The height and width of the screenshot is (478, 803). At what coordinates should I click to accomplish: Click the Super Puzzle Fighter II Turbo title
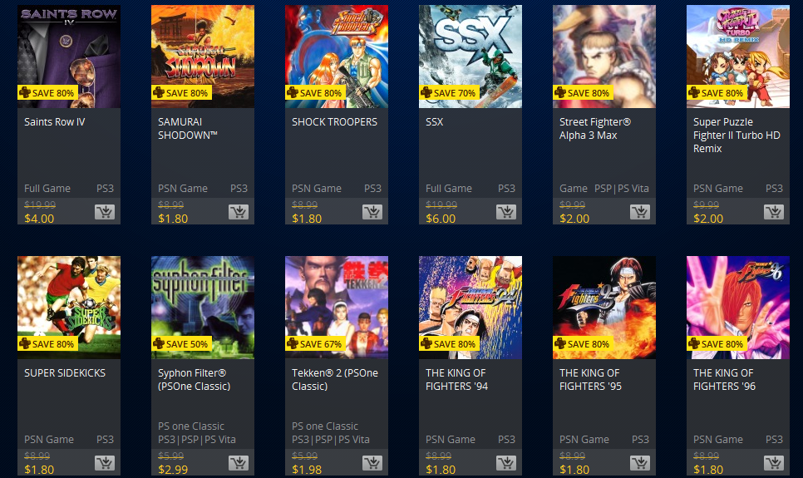point(736,136)
